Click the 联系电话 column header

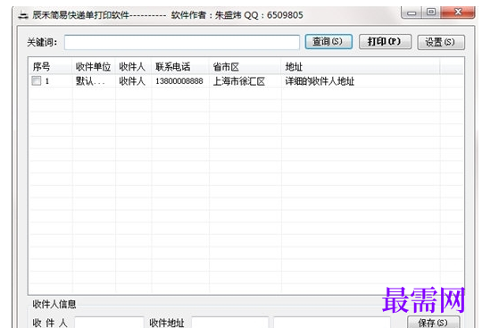point(180,66)
